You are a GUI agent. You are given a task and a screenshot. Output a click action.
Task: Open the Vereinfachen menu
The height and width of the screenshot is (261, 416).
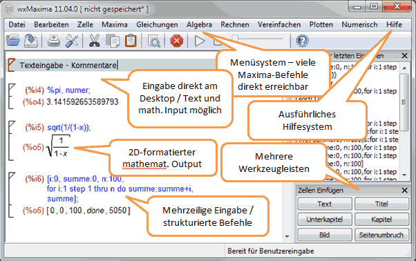(x=279, y=25)
